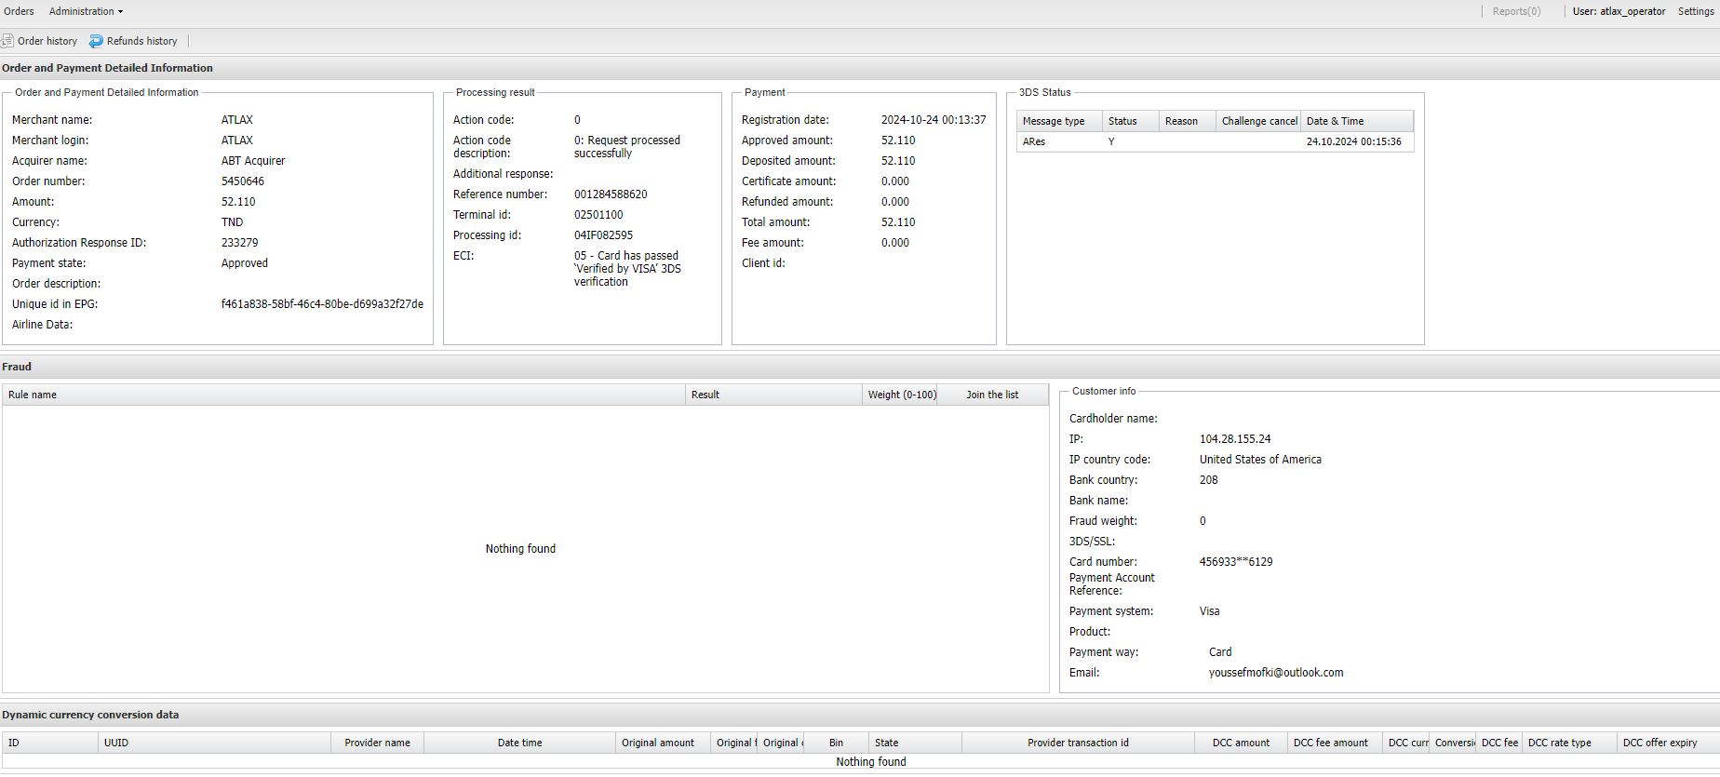Viewport: 1720px width, 777px height.
Task: Click the Join the list column header
Action: coord(992,395)
